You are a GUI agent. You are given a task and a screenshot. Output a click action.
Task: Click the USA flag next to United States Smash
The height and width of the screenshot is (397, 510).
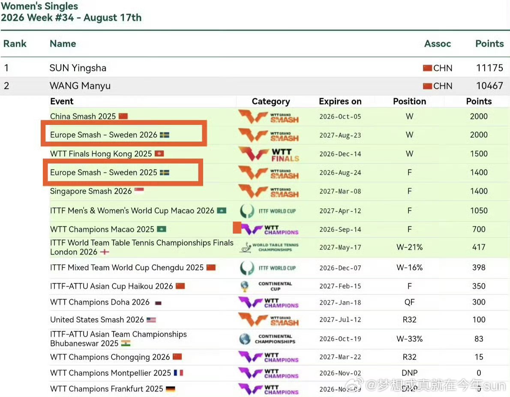151,320
